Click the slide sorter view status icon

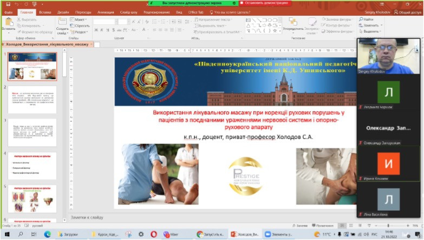[x=351, y=225]
